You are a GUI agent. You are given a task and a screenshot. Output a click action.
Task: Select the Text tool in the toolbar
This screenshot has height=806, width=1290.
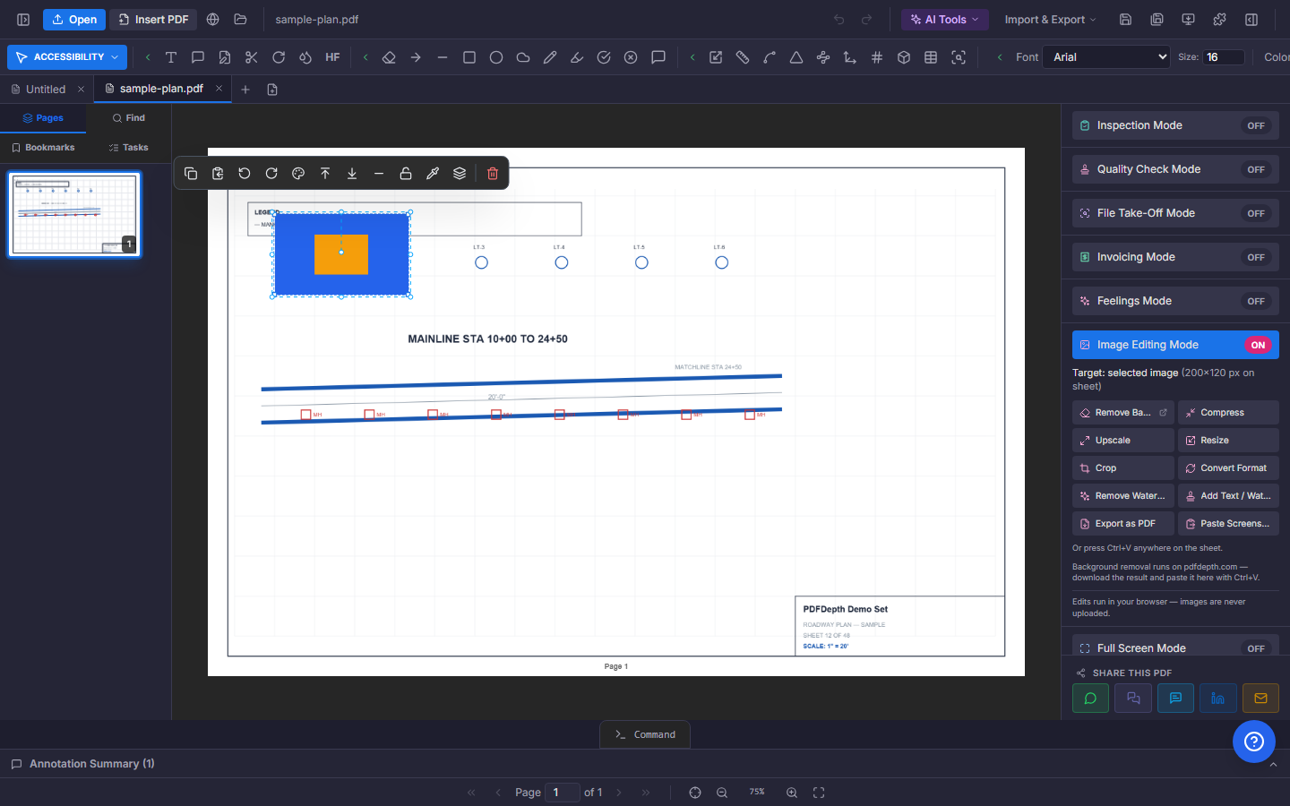(171, 57)
